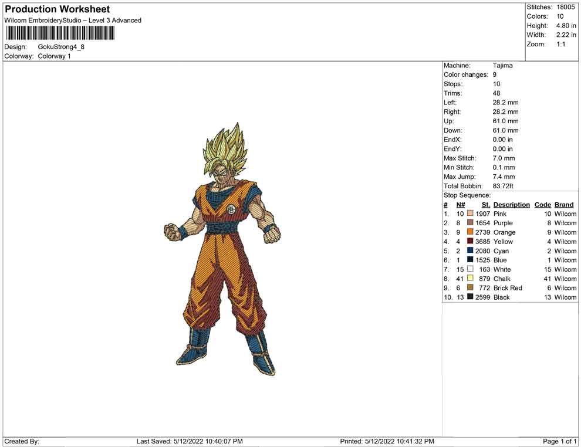Click the Total Bobbin value 83.72ft
Viewport: 581px width, 447px height.
tap(503, 186)
